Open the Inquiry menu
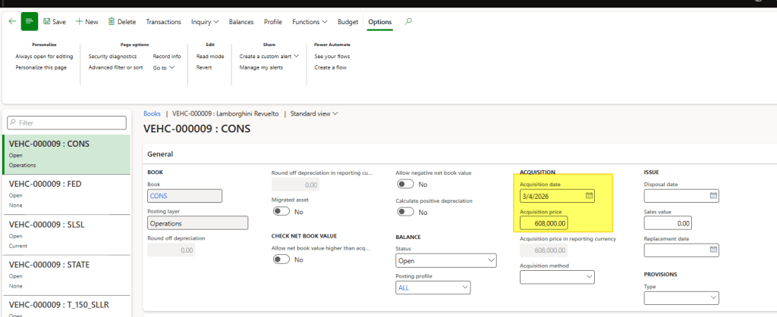The image size is (777, 317). tap(205, 22)
